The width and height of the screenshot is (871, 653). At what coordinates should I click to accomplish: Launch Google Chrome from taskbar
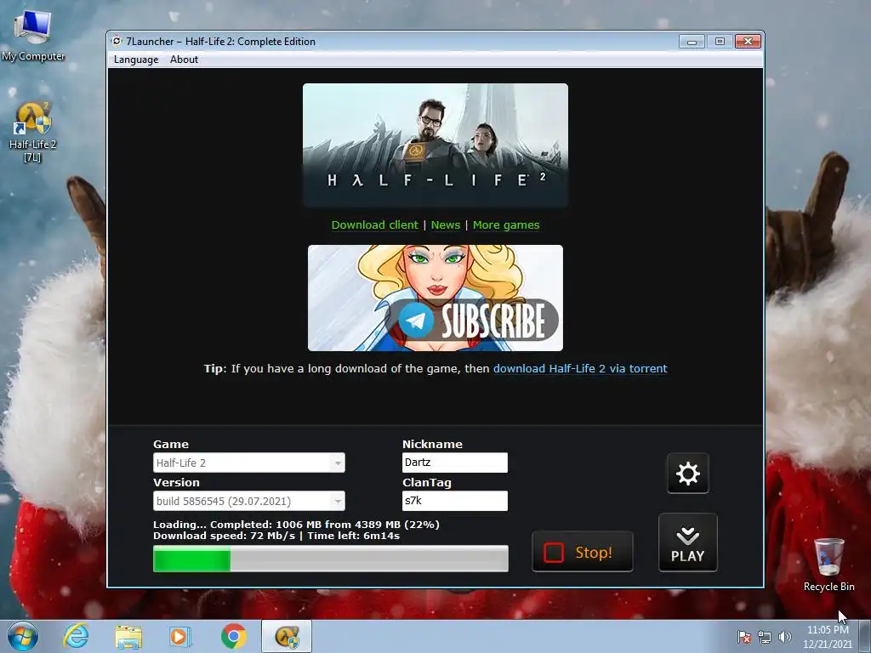233,636
